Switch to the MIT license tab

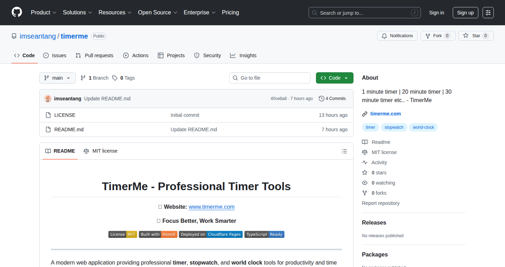pos(101,151)
